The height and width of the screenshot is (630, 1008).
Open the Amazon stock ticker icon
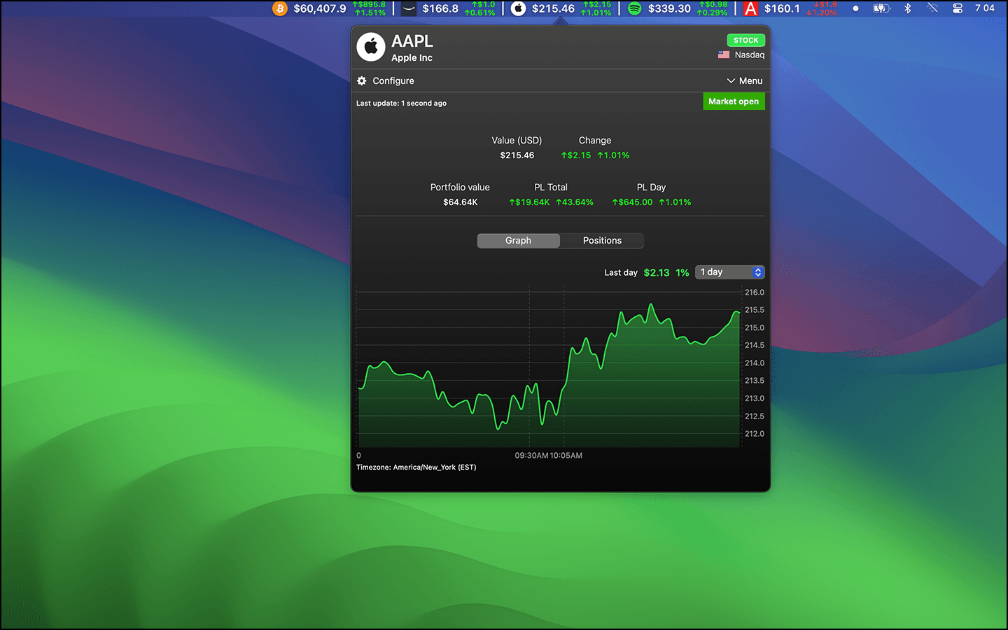(409, 8)
